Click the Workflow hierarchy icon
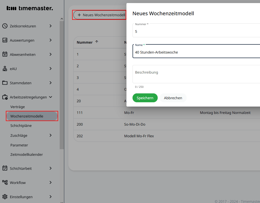 tap(5, 182)
